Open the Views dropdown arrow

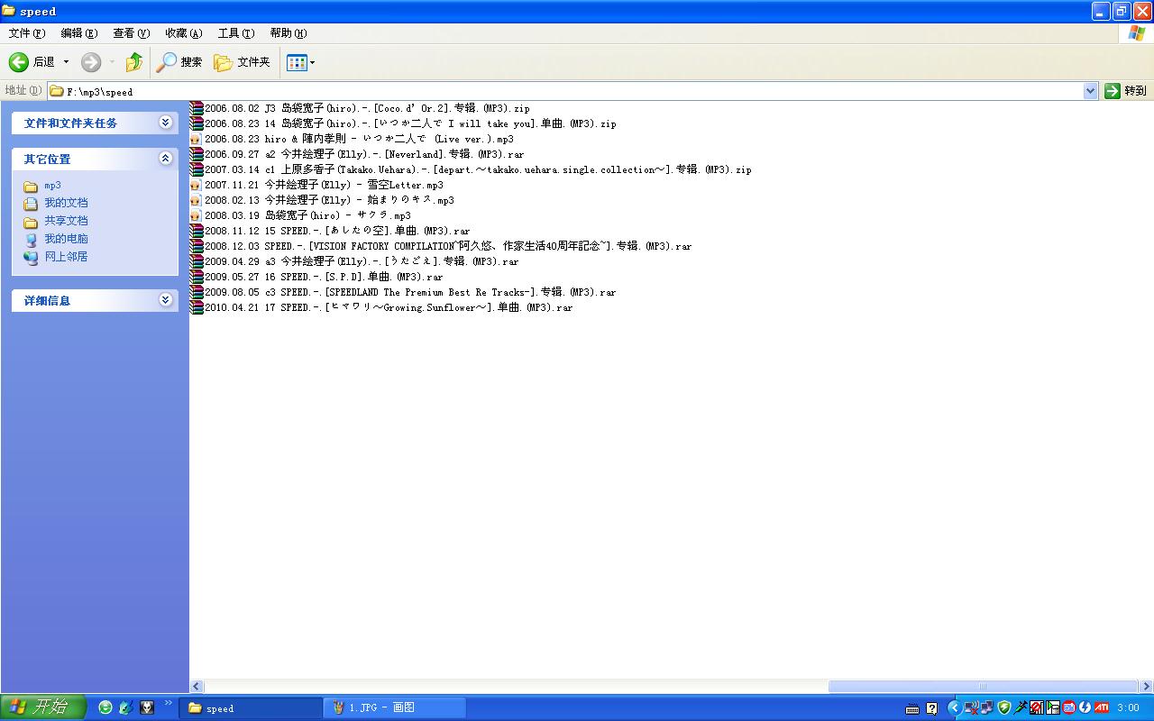(312, 62)
